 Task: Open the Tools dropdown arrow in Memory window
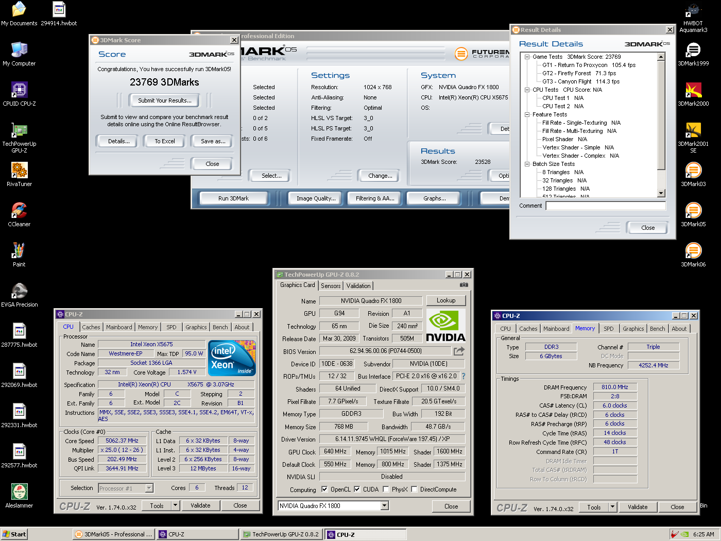point(612,507)
